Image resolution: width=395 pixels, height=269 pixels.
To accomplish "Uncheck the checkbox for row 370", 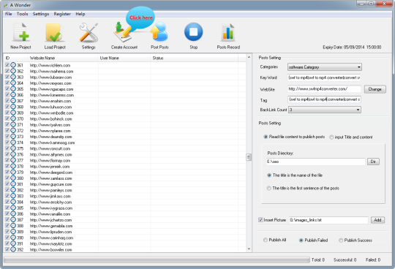I will [x=7, y=118].
